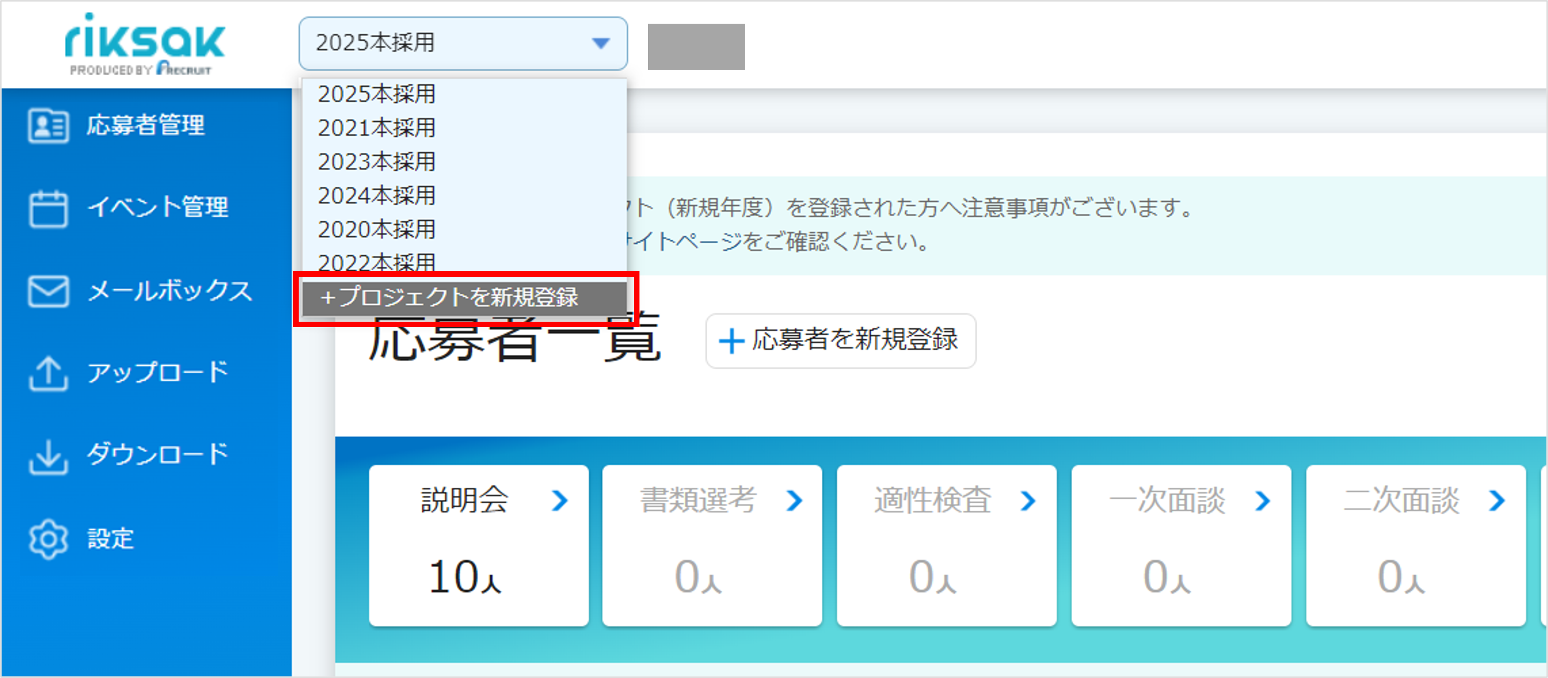Expand 説明会 card chevron
Screen dimensions: 1548x678
[x=559, y=500]
